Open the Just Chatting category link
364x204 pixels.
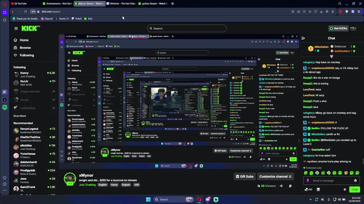(87, 185)
